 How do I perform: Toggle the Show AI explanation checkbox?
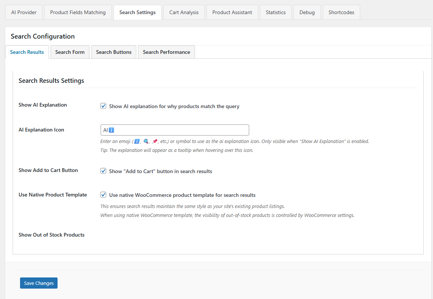103,106
